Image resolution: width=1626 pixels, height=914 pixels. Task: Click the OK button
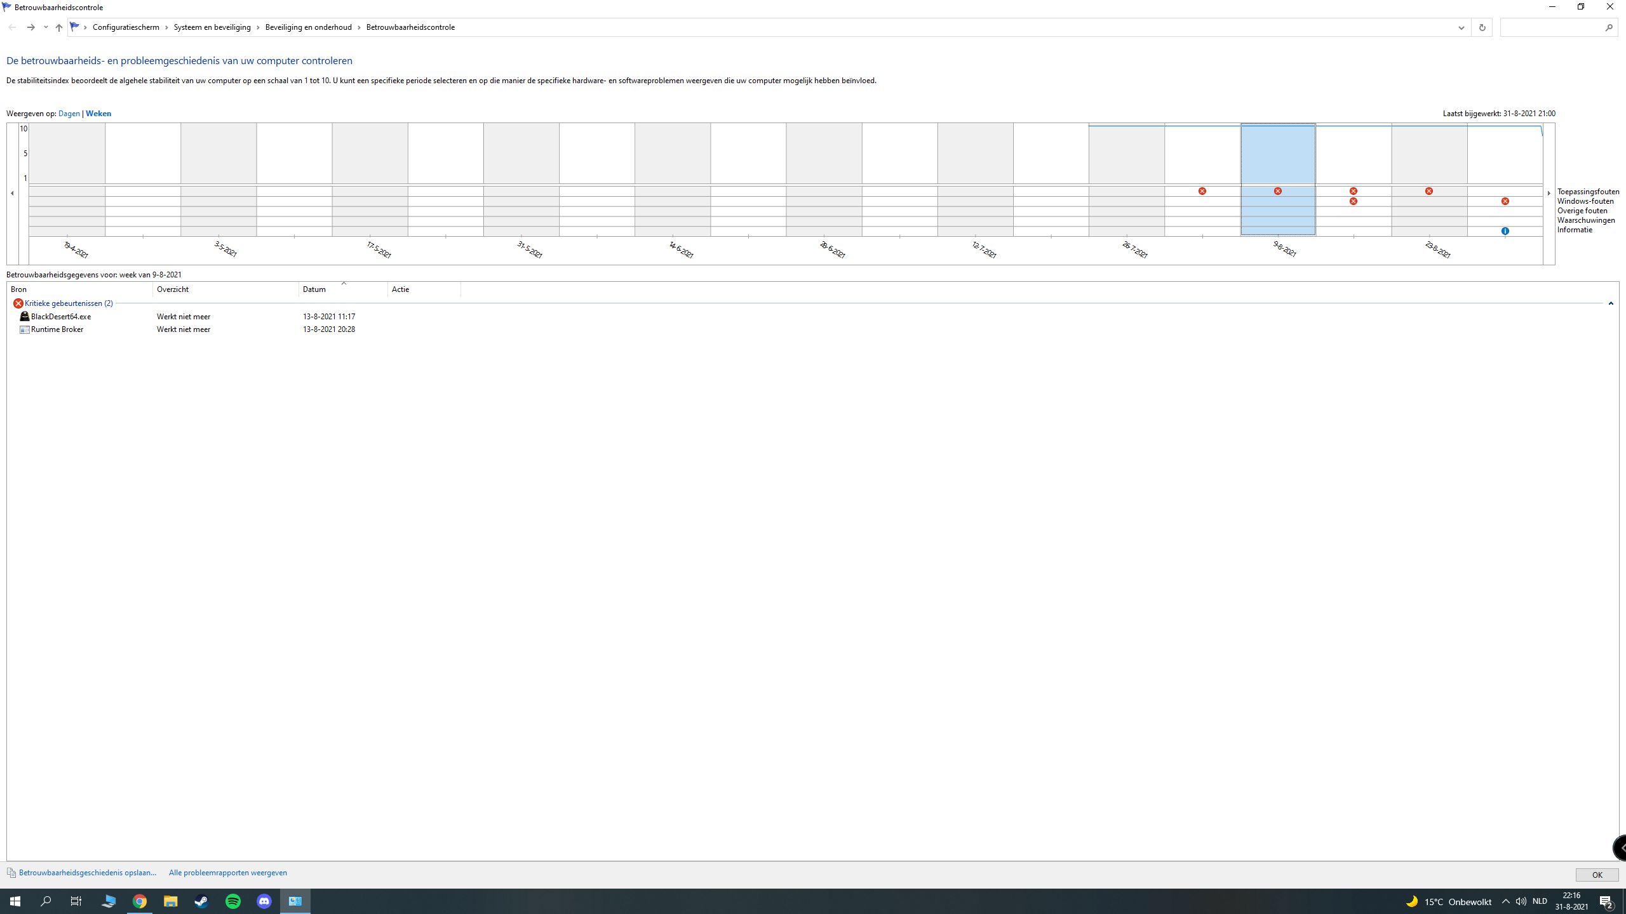(1597, 875)
